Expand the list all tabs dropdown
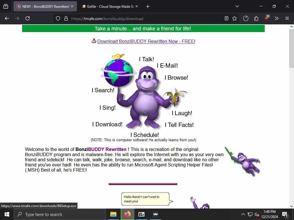 [237, 6]
